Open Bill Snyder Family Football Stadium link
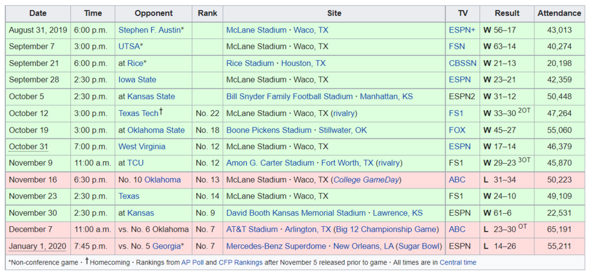 (x=289, y=96)
